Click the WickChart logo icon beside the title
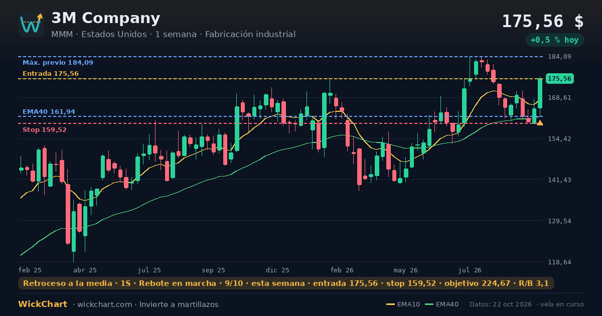This screenshot has height=316, width=602. pyautogui.click(x=31, y=24)
